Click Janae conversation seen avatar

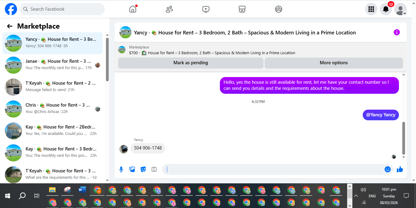[98, 65]
